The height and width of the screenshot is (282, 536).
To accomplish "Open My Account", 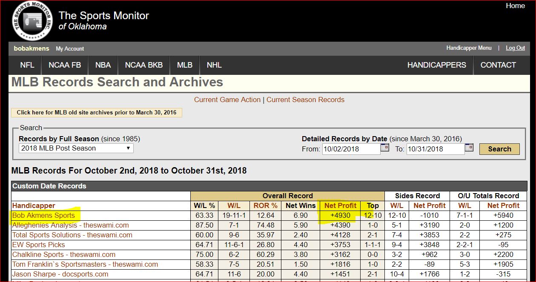I will tap(70, 48).
